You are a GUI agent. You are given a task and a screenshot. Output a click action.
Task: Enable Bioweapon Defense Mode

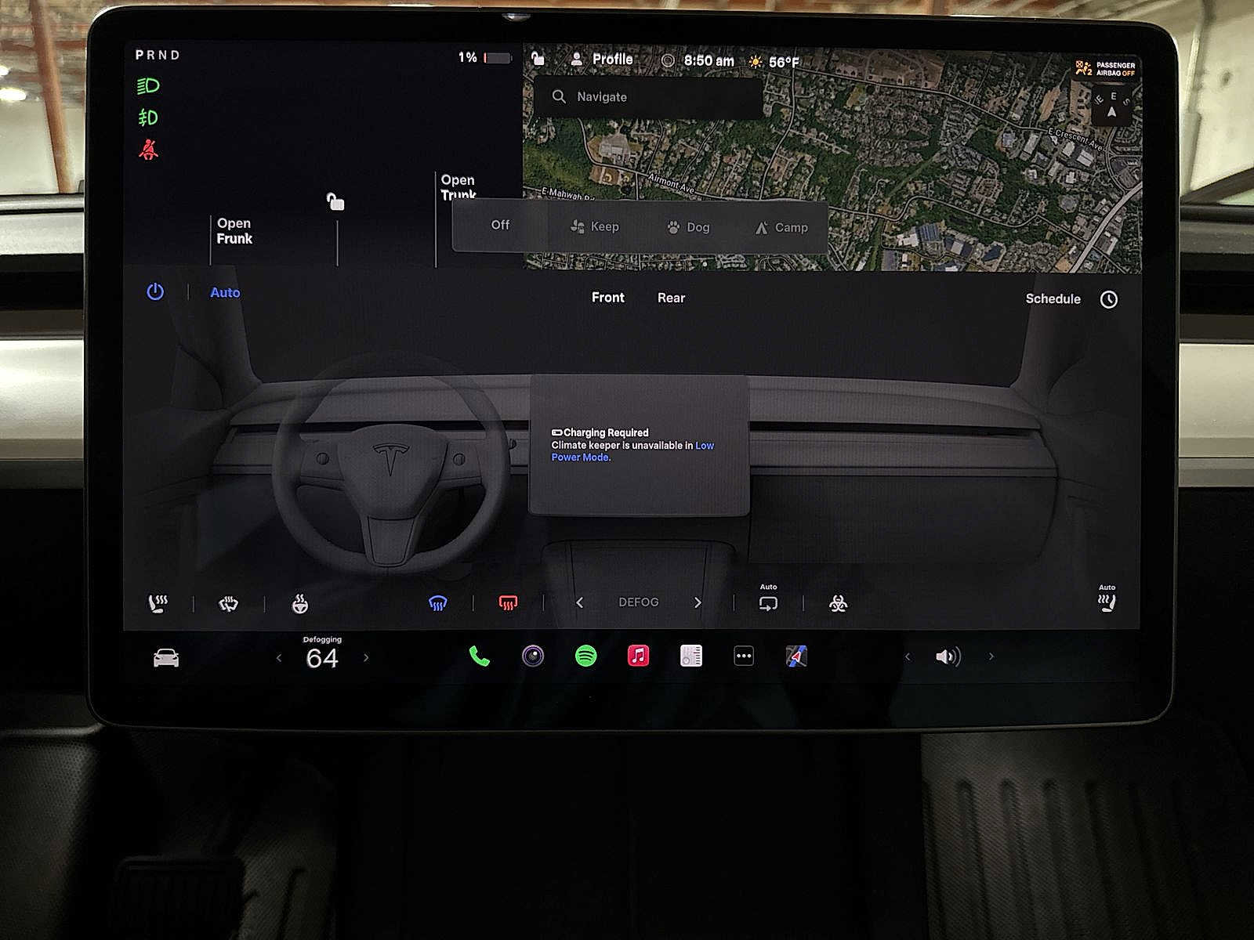pos(837,602)
